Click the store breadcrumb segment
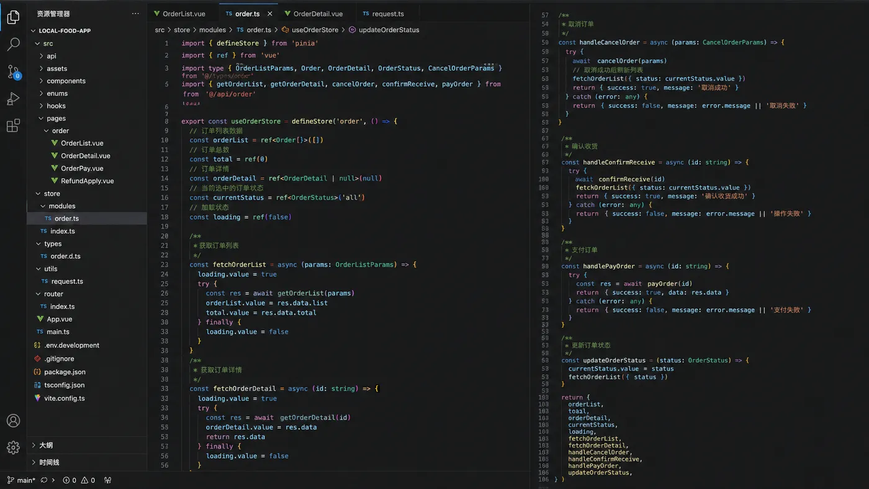The width and height of the screenshot is (869, 489). (x=182, y=30)
